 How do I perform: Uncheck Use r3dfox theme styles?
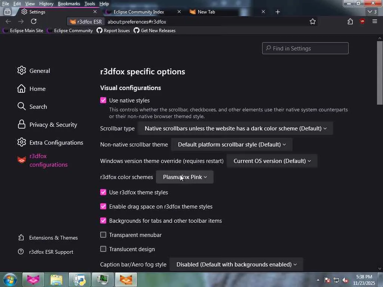103,192
